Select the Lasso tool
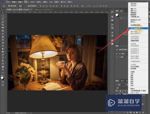150x114 pixels. pyautogui.click(x=3, y=19)
